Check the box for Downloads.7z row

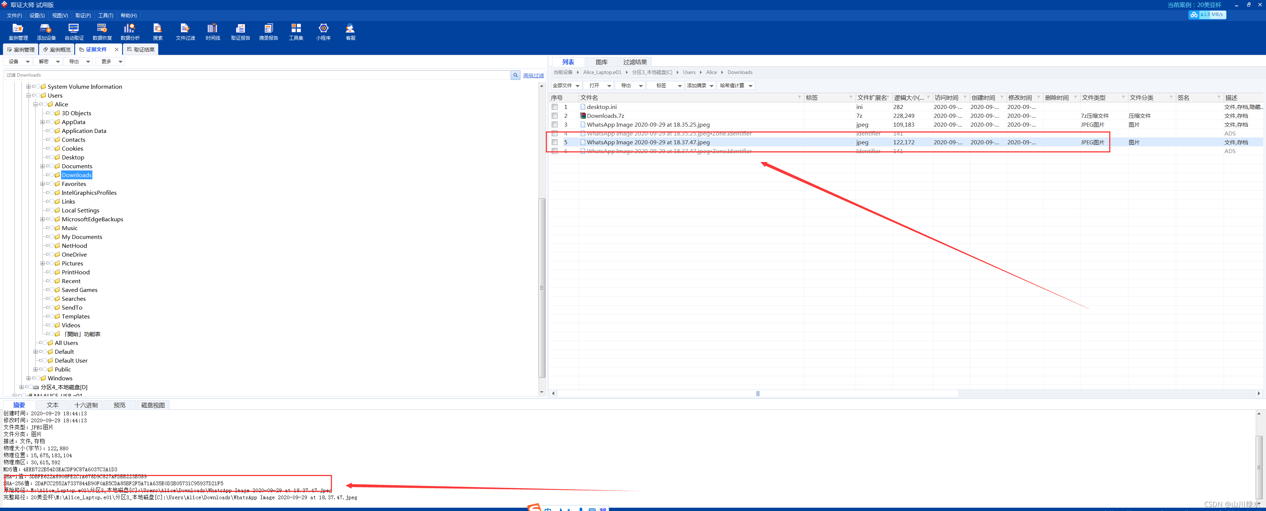coord(554,116)
